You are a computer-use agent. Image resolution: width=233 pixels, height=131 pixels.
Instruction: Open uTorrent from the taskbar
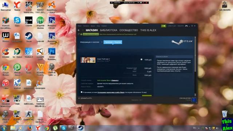55,128
